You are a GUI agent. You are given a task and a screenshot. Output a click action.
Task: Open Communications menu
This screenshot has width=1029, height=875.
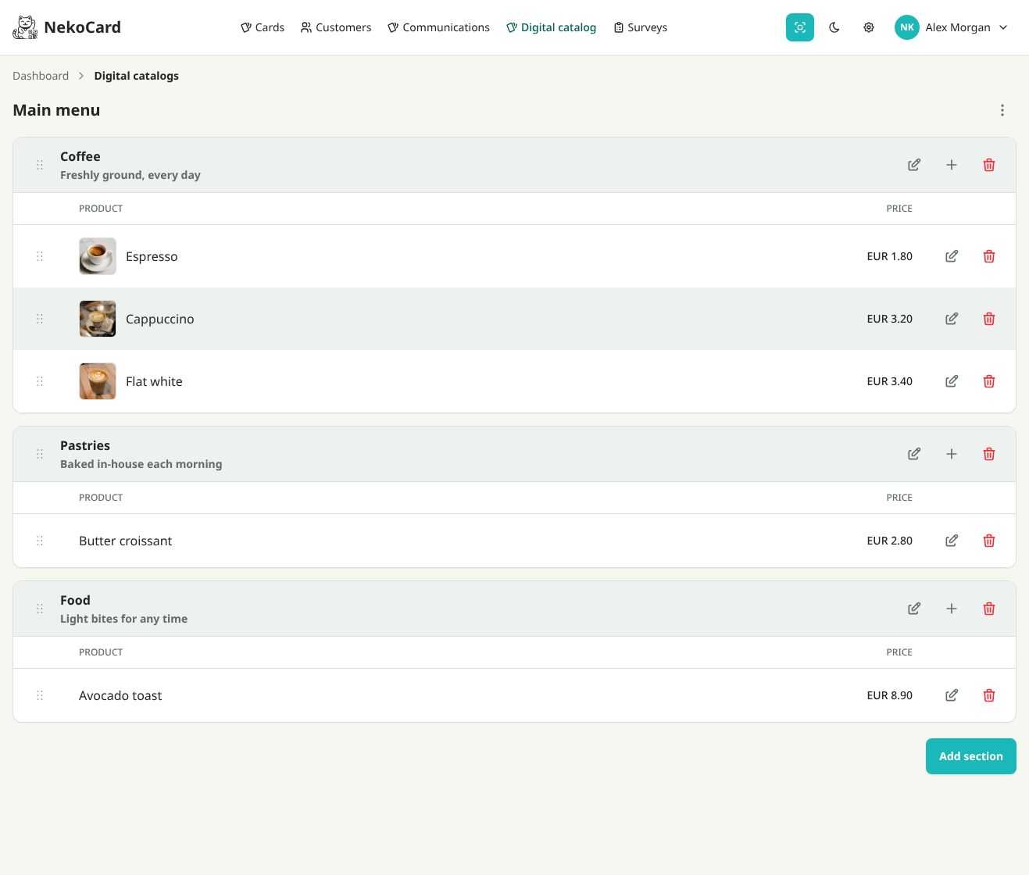[x=439, y=27]
